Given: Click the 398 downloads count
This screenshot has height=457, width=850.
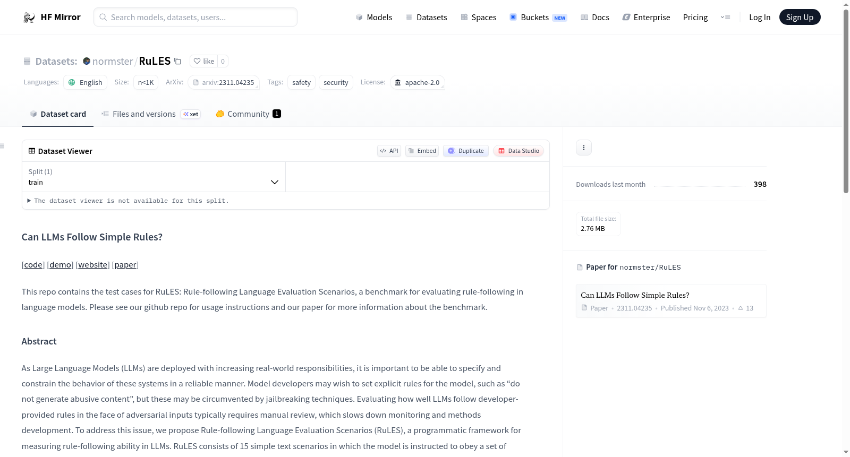Looking at the screenshot, I should click(x=760, y=184).
